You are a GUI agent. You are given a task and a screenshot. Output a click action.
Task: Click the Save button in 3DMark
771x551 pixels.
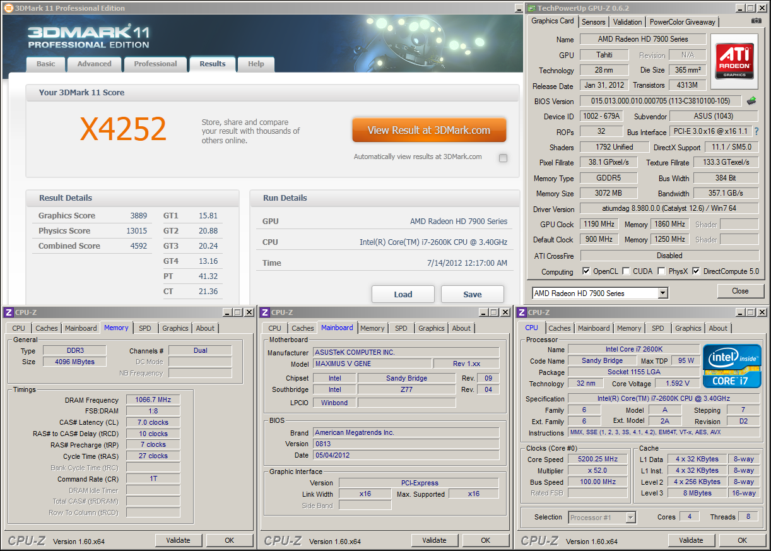tap(473, 294)
